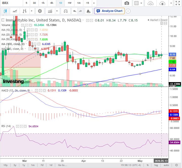Set date range to 1m
This screenshot has height=168, width=182.
(x=33, y=165)
